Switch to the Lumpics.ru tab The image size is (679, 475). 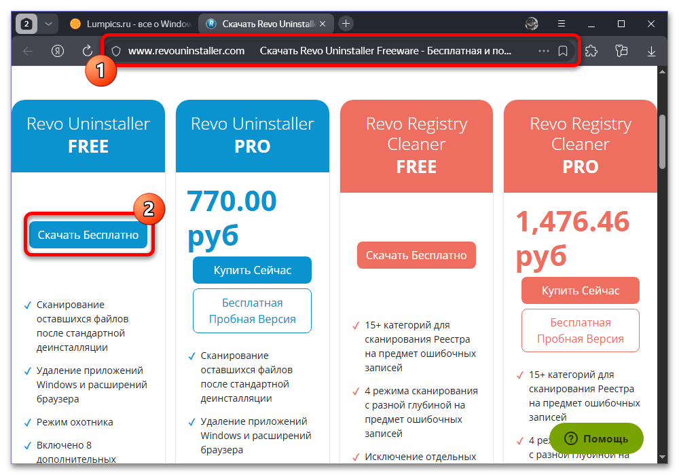[x=130, y=24]
